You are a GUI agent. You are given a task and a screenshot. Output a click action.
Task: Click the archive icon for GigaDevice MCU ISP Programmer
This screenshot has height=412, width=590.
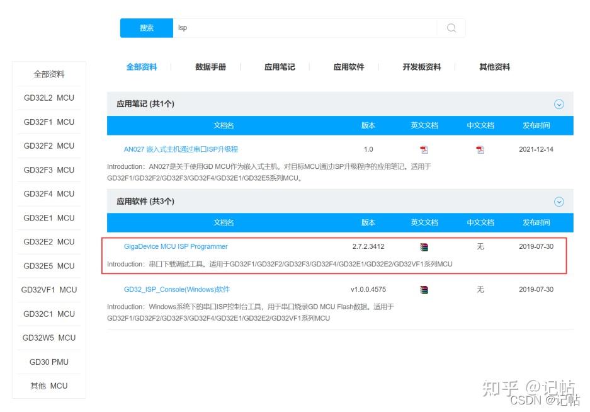[x=424, y=246]
